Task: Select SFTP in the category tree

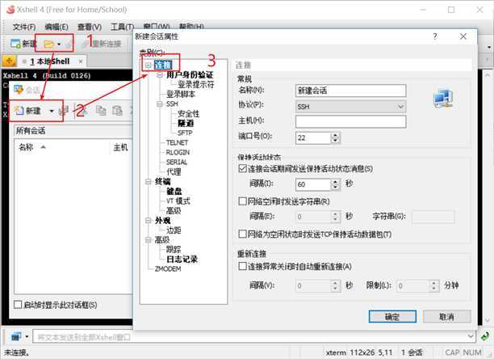Action: [x=185, y=133]
